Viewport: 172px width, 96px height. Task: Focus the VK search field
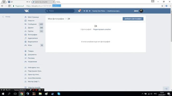coord(60,11)
